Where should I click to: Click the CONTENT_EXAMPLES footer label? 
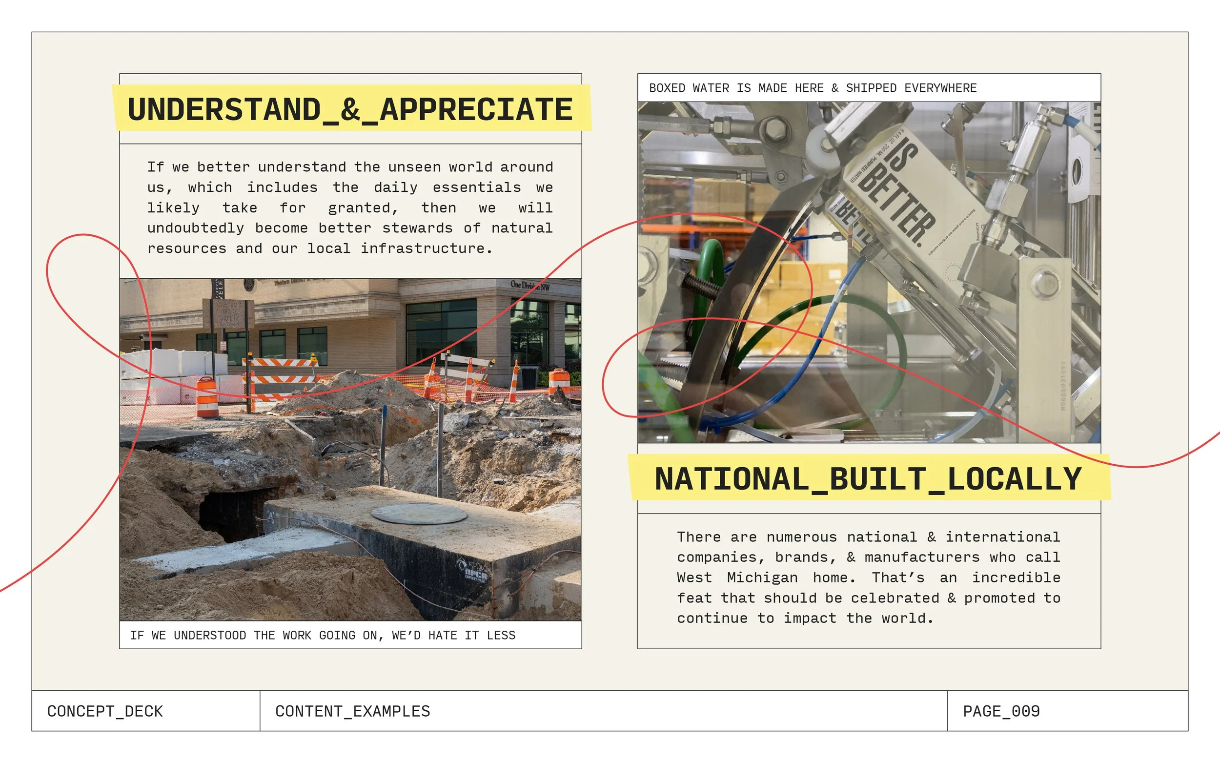pos(352,710)
